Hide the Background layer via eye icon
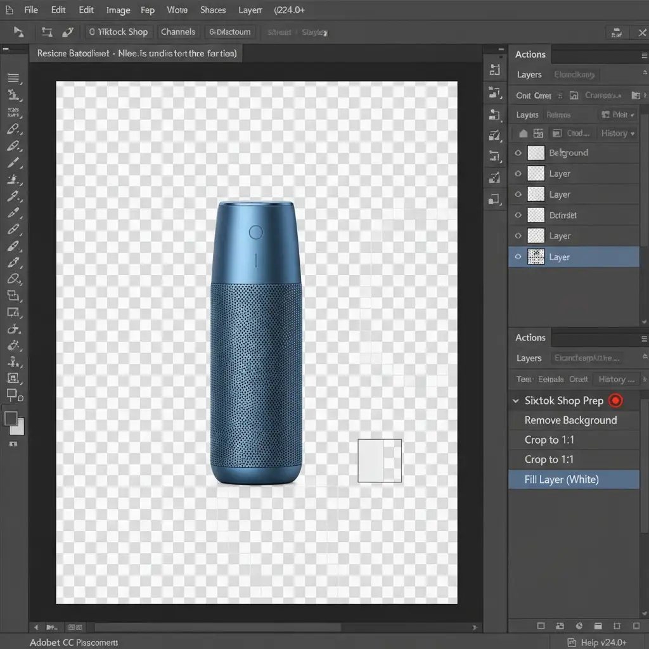The image size is (649, 649). pyautogui.click(x=518, y=153)
